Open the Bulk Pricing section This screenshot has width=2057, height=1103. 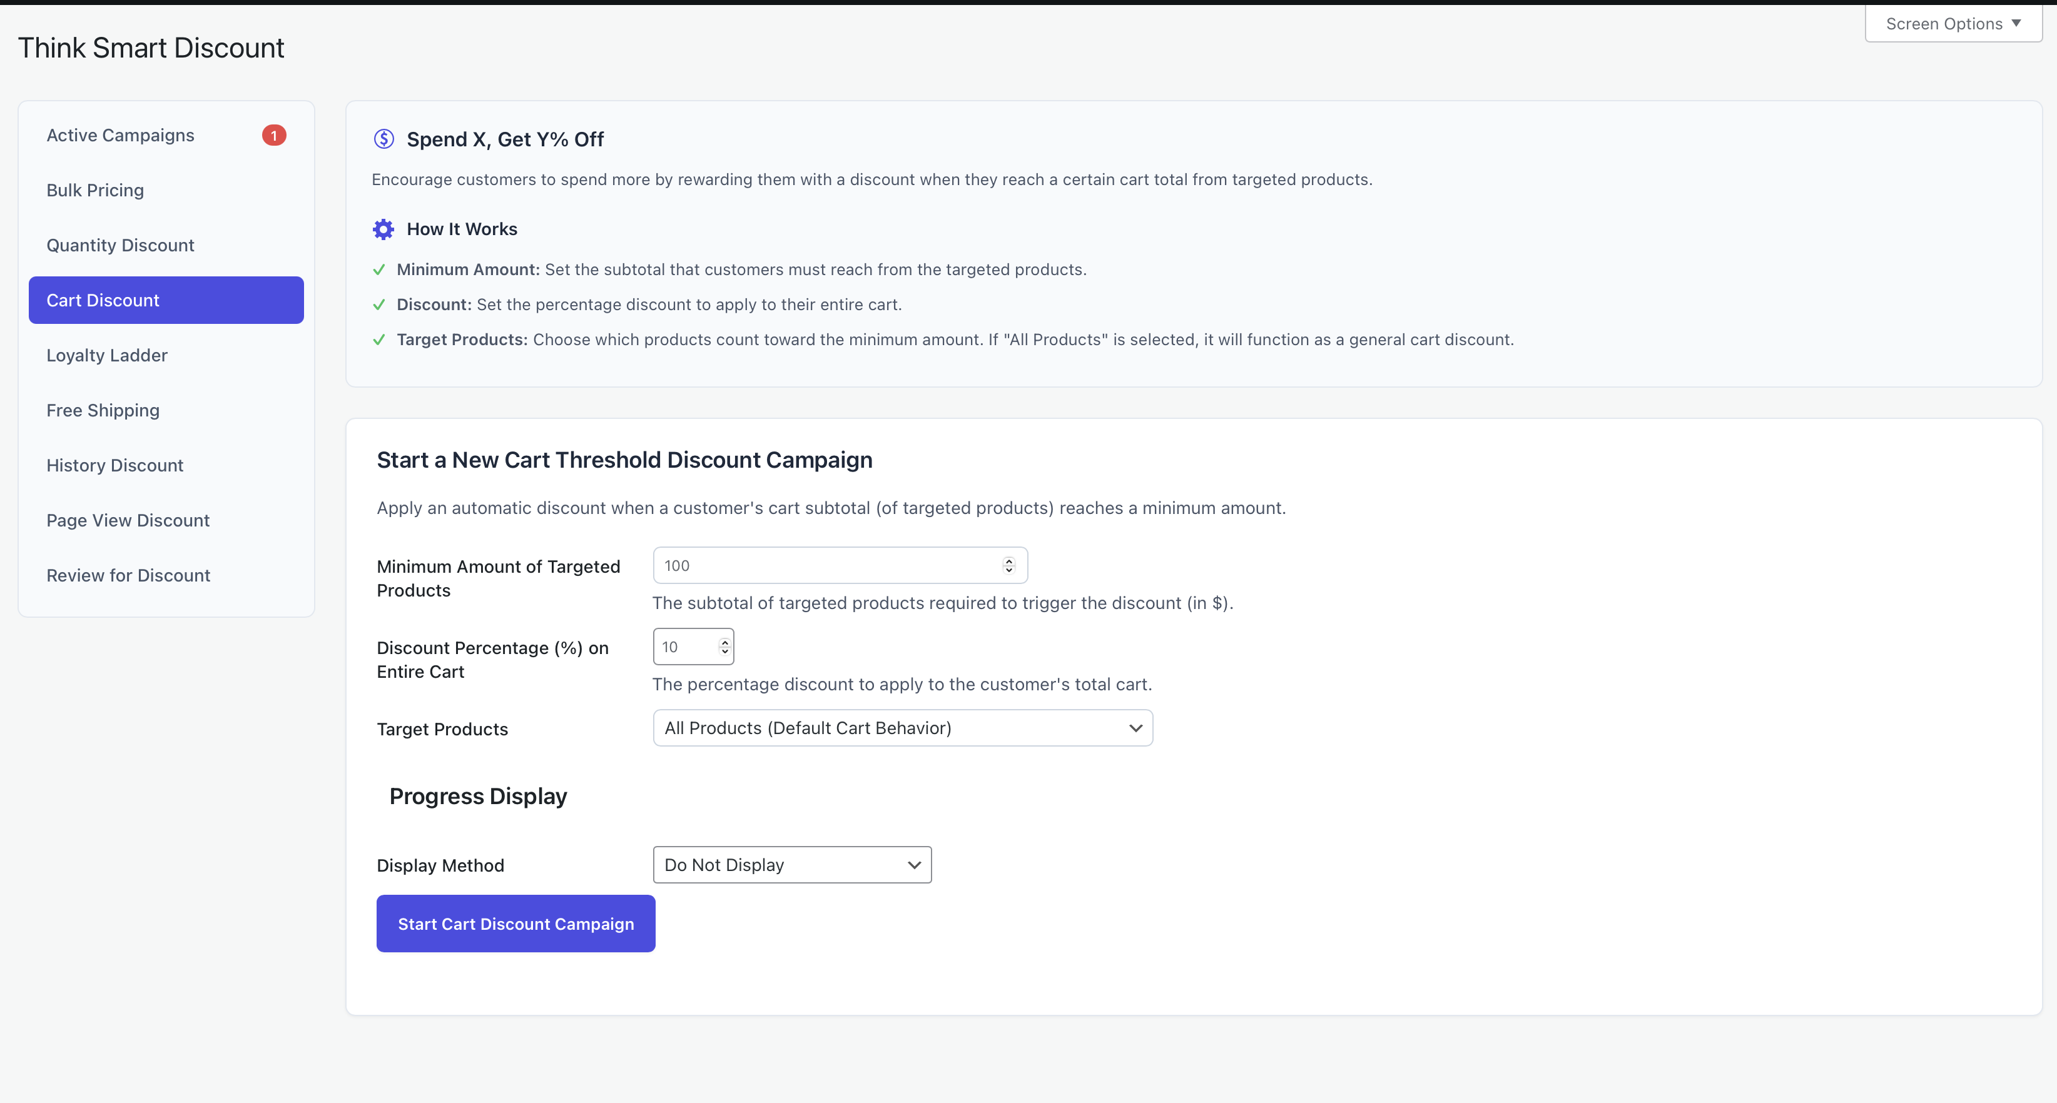(x=95, y=190)
